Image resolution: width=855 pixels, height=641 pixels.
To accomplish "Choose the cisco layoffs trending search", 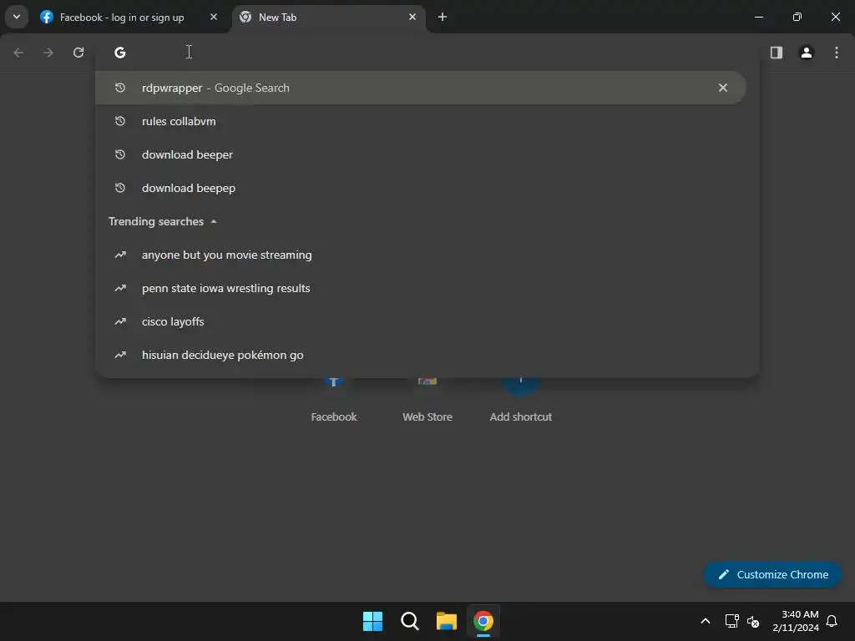I will coord(420,321).
